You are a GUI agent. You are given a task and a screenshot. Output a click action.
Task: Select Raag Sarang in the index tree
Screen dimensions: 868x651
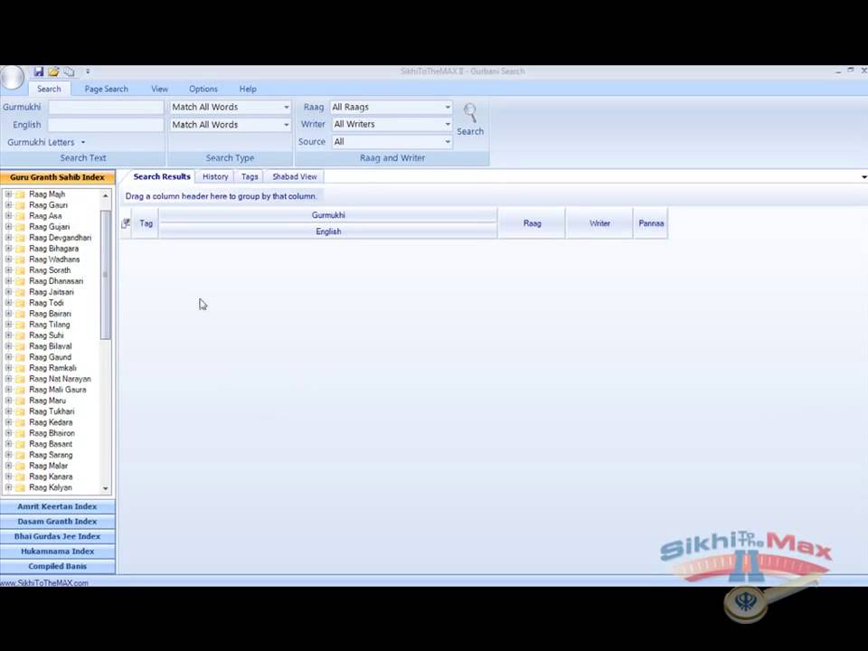click(x=51, y=455)
